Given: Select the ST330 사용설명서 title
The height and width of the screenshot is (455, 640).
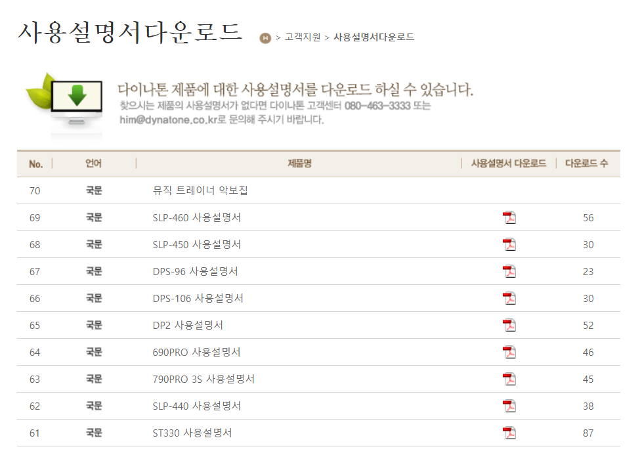Looking at the screenshot, I should (192, 433).
